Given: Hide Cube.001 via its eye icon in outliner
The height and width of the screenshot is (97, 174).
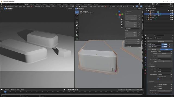Looking at the screenshot, I should [x=170, y=16].
